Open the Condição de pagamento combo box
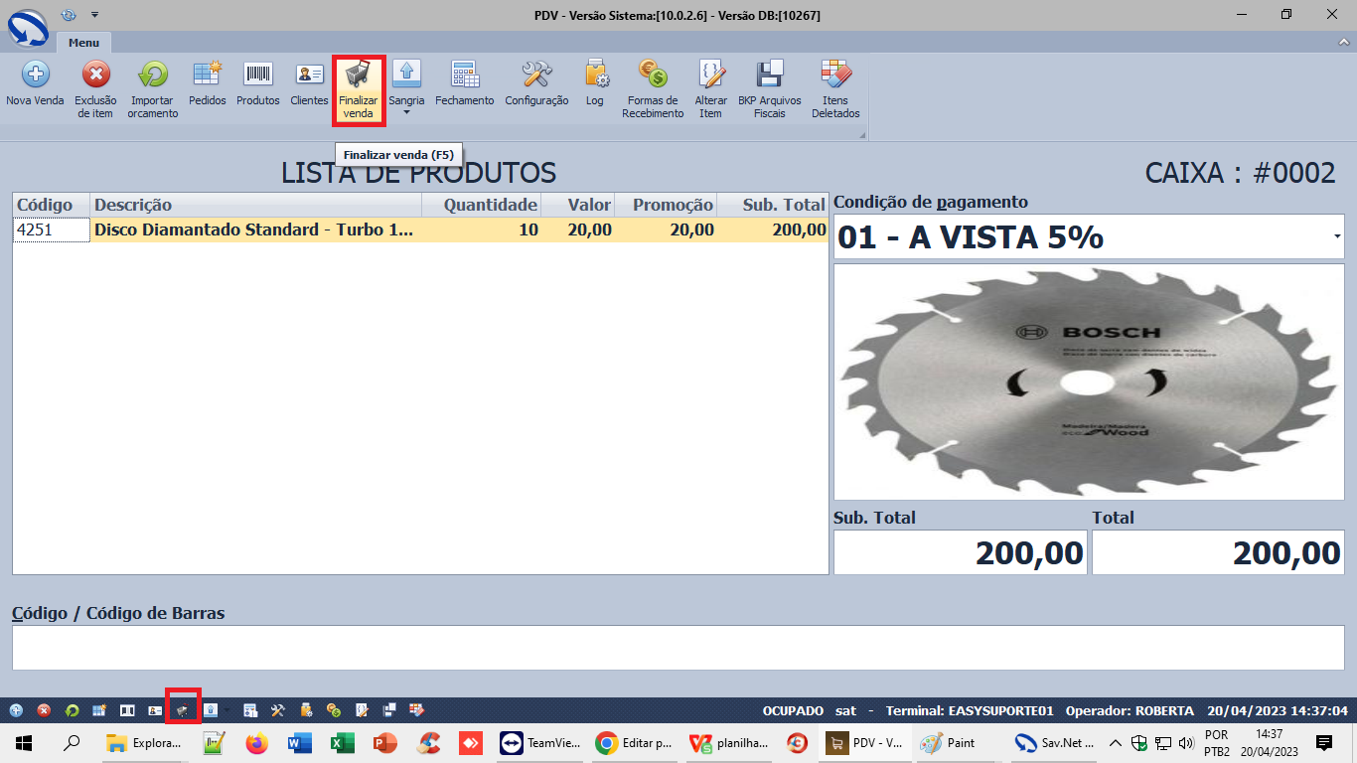Screen dimensions: 1357x763 [1089, 236]
